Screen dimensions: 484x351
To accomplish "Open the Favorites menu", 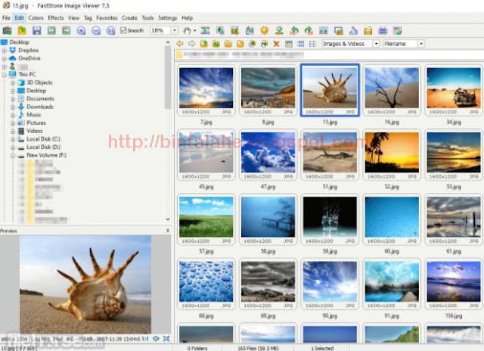I will click(107, 18).
